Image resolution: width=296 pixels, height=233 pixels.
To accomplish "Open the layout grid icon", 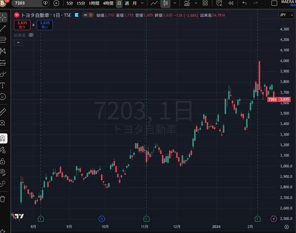I will point(205,3).
